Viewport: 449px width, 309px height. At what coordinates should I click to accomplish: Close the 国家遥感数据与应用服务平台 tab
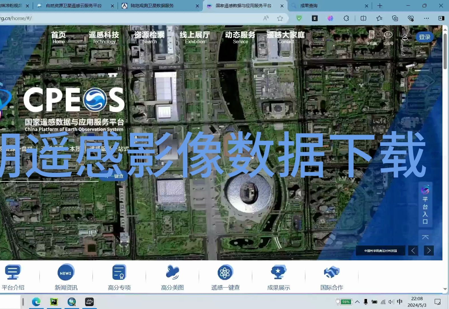282,6
